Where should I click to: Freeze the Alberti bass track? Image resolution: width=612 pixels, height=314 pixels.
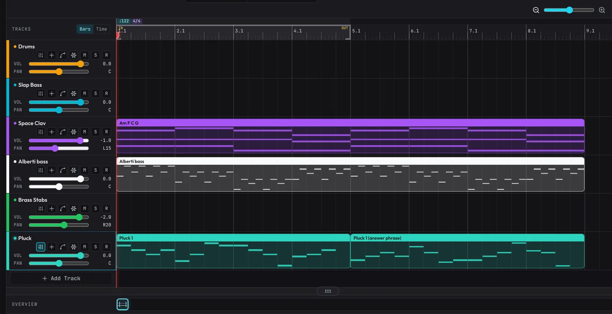click(73, 170)
